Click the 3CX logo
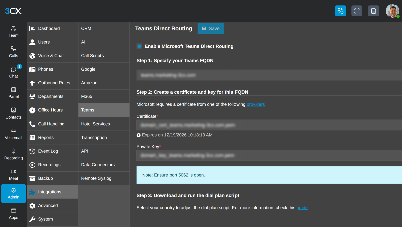Screen dimensions: 402x227 13,11
